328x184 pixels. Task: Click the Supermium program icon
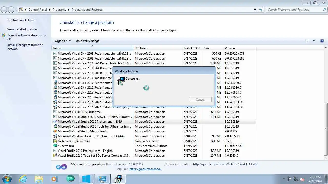tap(55, 146)
